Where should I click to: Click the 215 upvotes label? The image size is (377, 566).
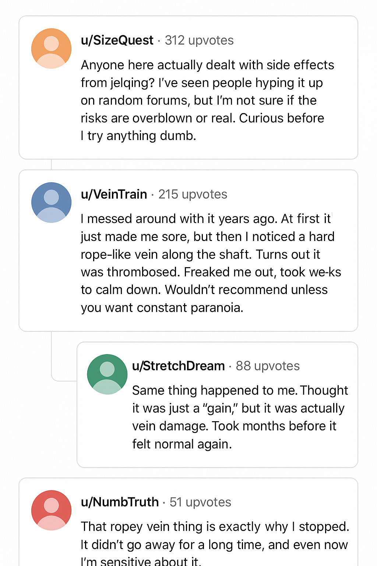coord(193,194)
